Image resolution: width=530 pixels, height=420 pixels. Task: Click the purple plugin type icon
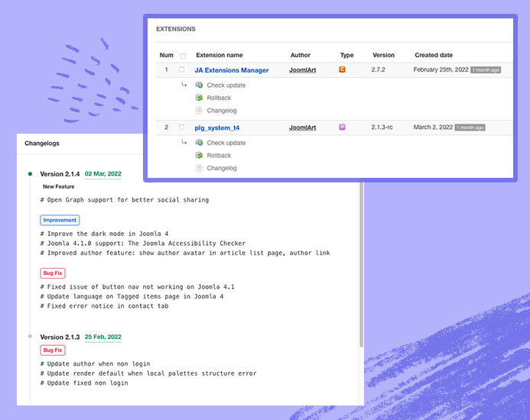tap(342, 128)
